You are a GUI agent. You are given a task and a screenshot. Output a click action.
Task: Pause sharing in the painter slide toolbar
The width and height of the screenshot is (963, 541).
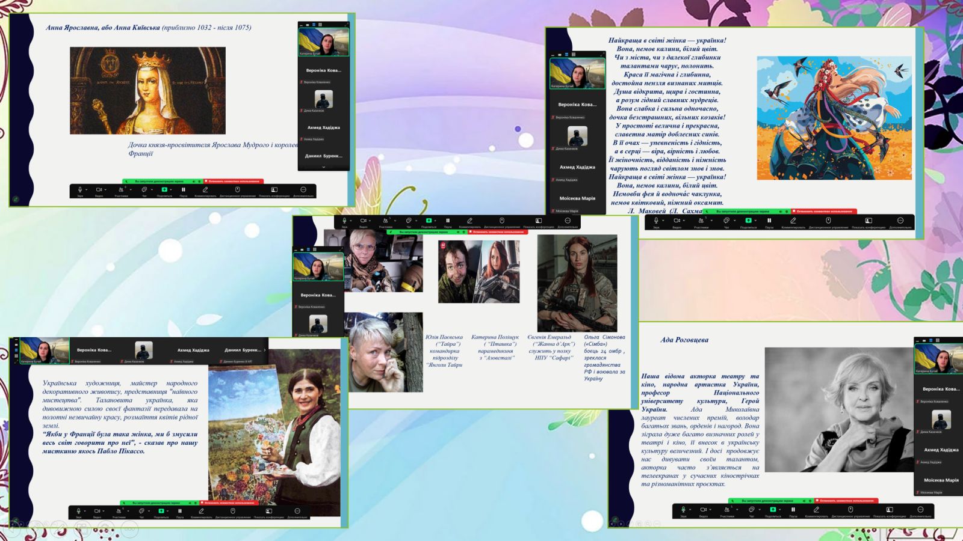coord(180,511)
